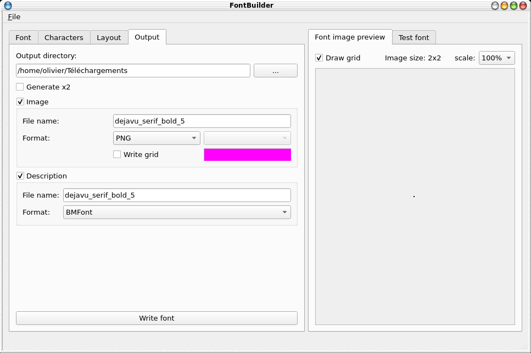The width and height of the screenshot is (531, 353).
Task: Switch to the Test font tab
Action: click(413, 37)
